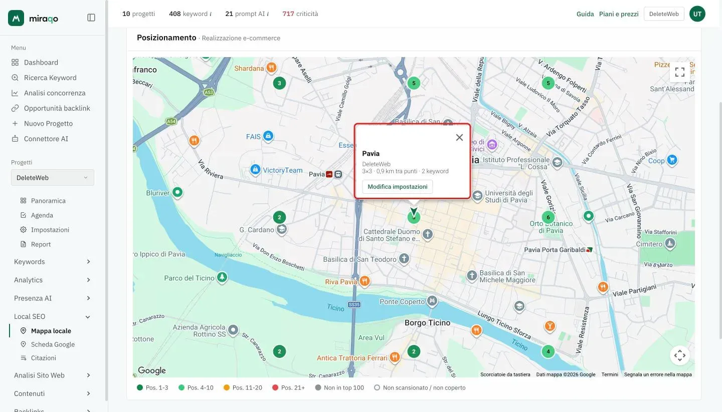Open Piani e prezzi link
The image size is (722, 412).
pyautogui.click(x=619, y=14)
